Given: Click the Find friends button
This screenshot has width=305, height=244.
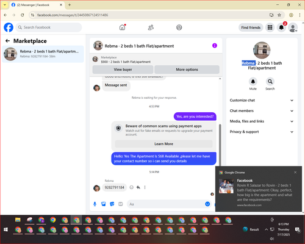Looking at the screenshot, I should point(251,27).
